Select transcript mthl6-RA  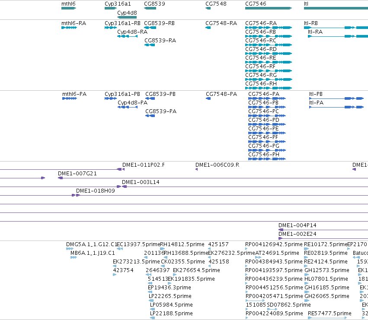[69, 28]
